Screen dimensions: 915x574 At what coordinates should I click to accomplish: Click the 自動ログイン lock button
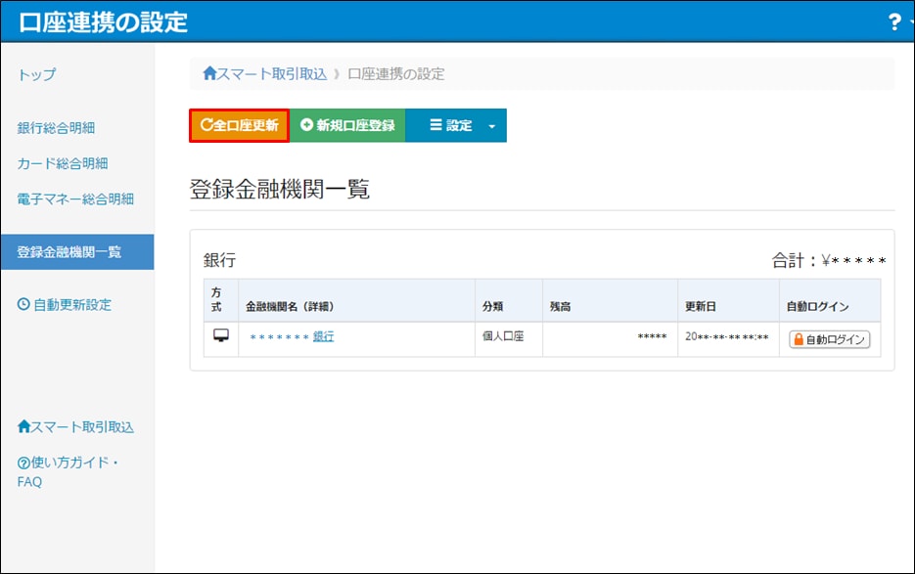click(829, 339)
